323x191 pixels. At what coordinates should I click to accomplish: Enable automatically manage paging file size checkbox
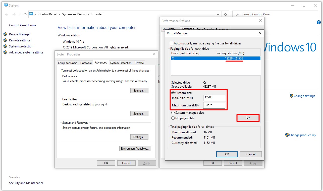172,43
